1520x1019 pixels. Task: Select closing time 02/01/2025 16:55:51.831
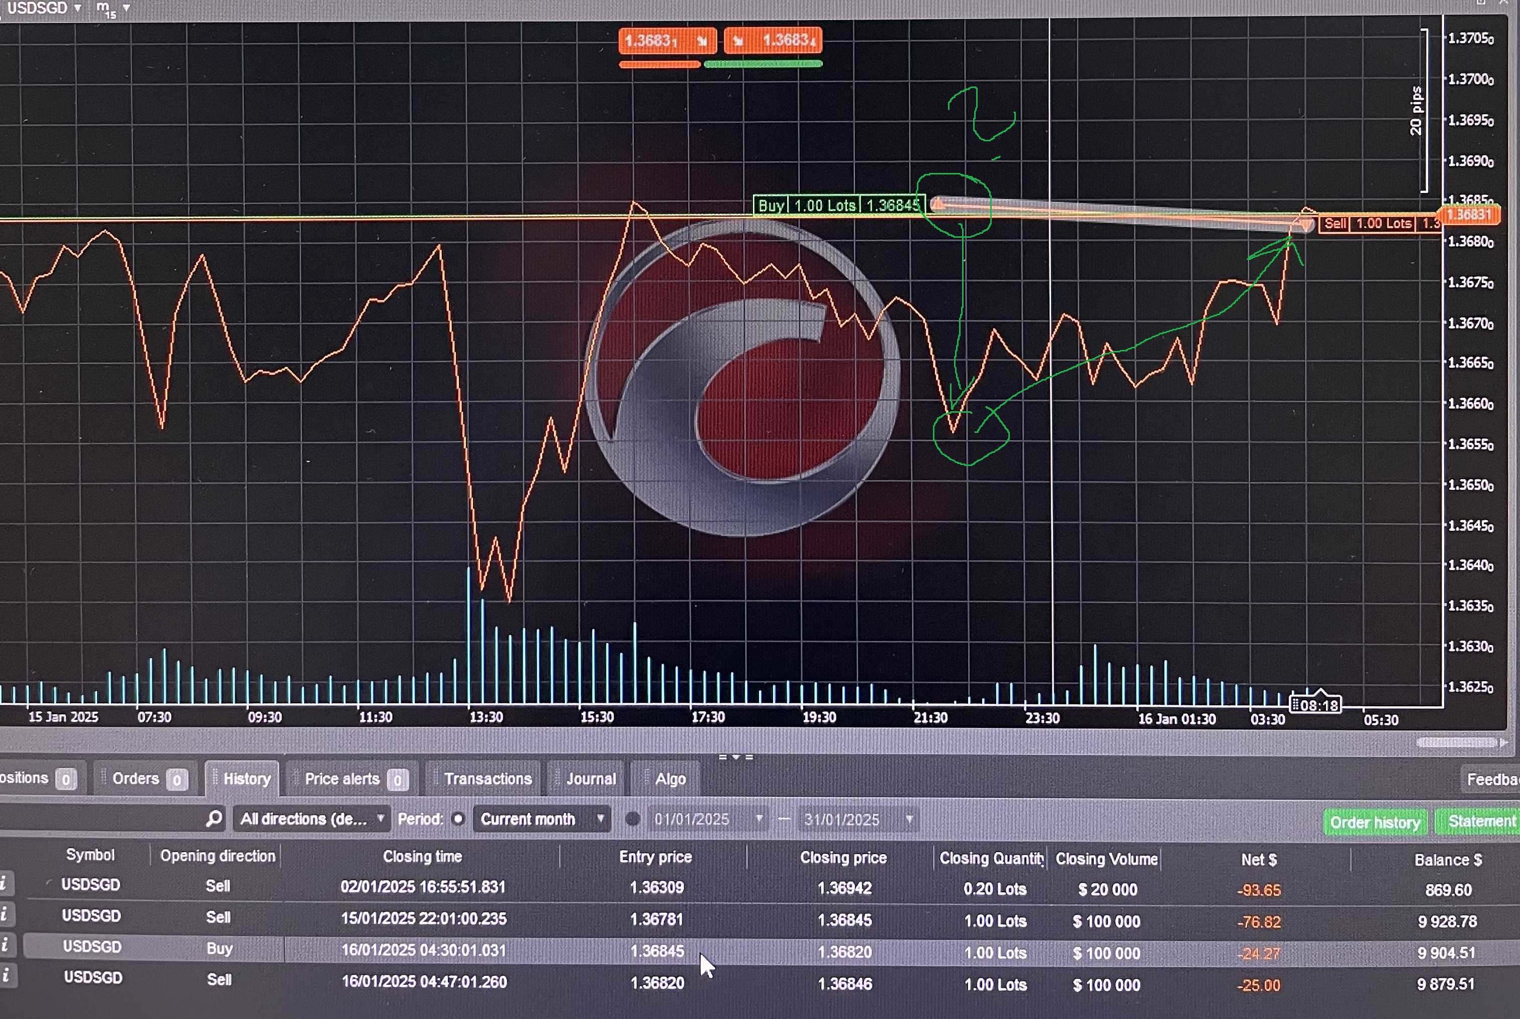[423, 887]
